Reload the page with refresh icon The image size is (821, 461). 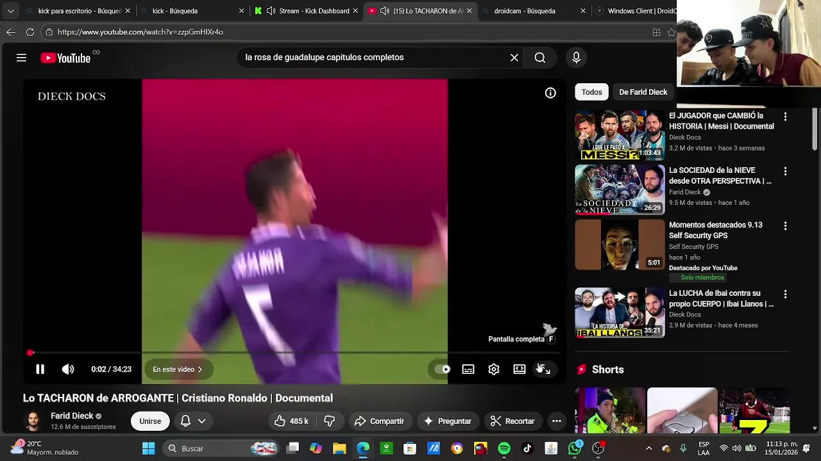coord(30,32)
